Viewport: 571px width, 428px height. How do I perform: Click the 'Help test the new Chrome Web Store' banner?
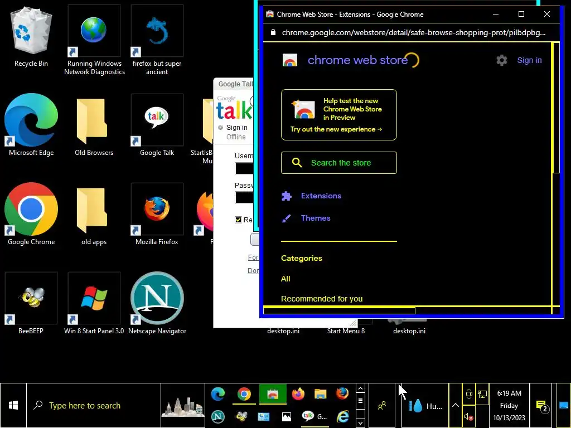338,115
